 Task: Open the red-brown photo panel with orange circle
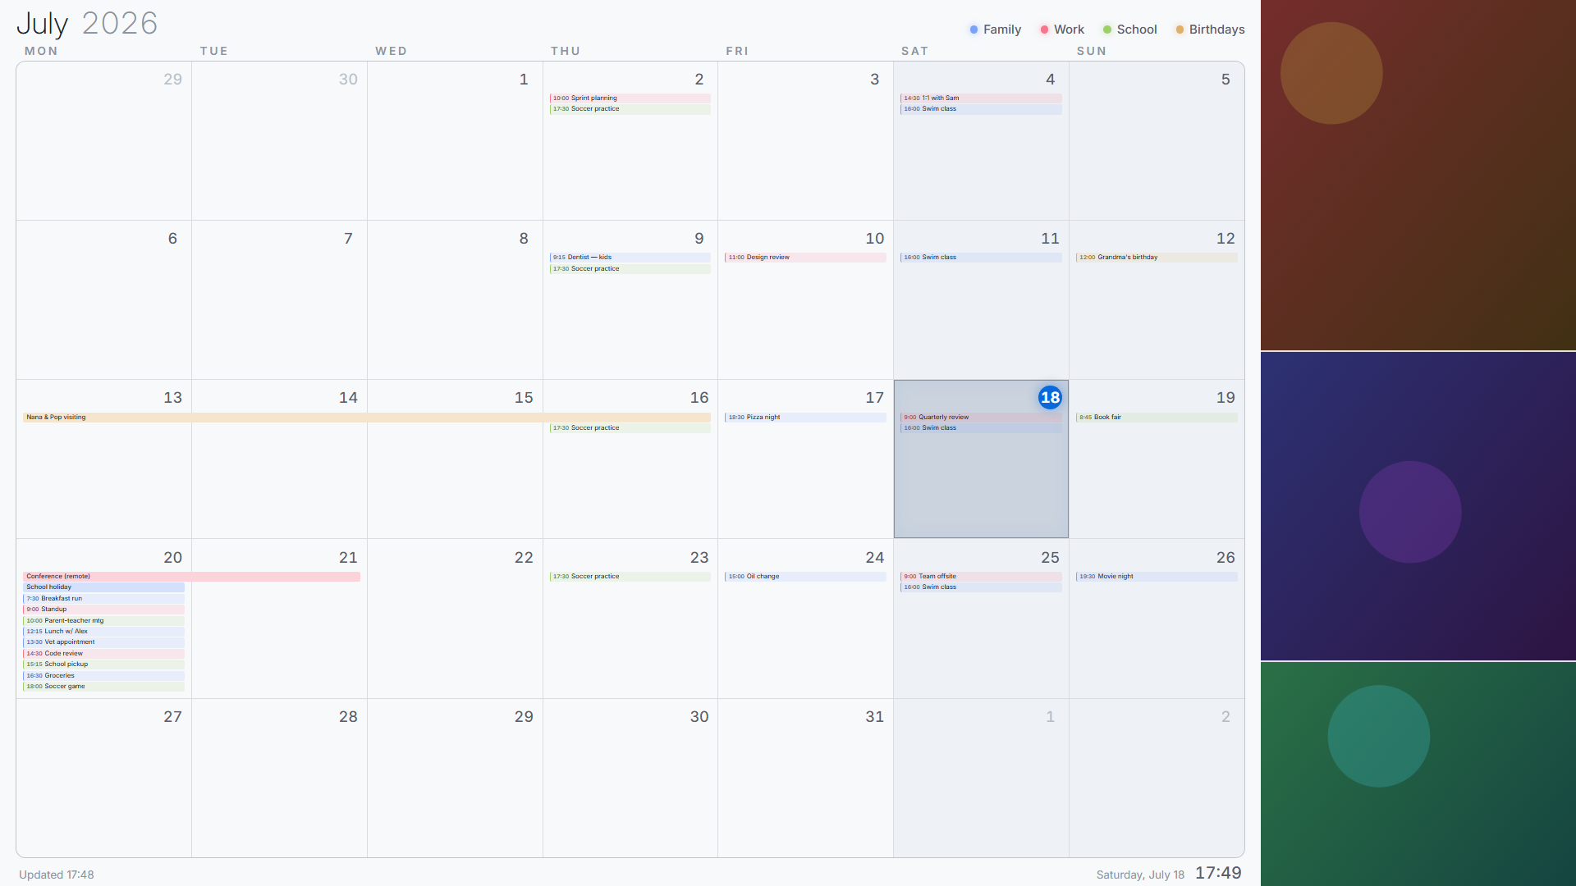point(1418,175)
